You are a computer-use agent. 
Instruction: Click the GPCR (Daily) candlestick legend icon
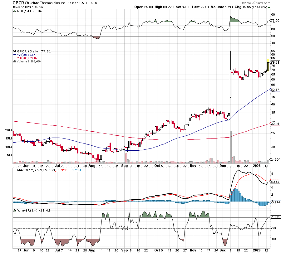tap(14, 51)
